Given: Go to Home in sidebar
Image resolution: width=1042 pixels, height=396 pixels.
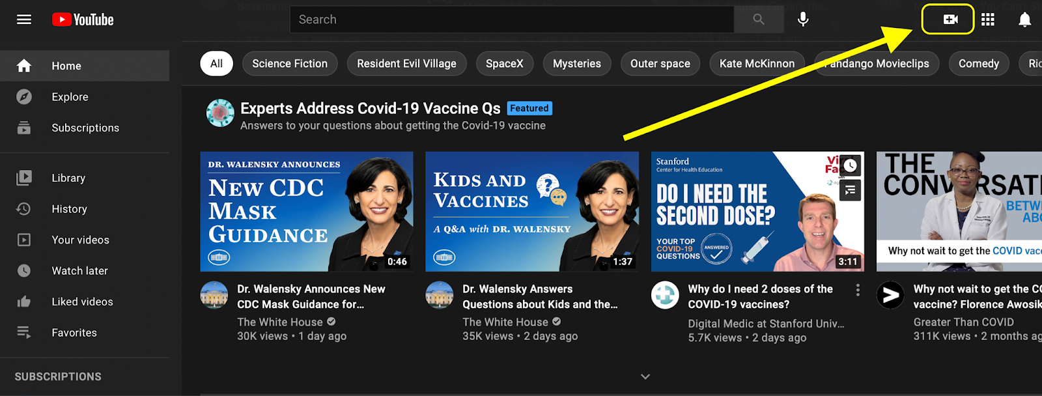Looking at the screenshot, I should tap(85, 66).
